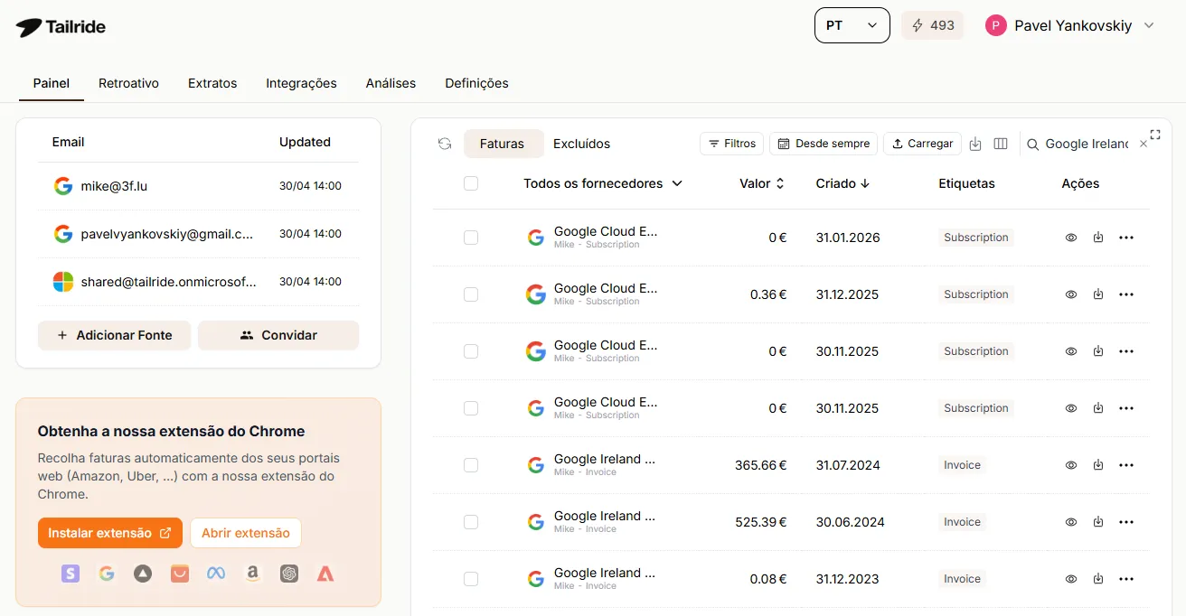Image resolution: width=1186 pixels, height=616 pixels.
Task: Click the Tailride logo
Action: [x=61, y=27]
